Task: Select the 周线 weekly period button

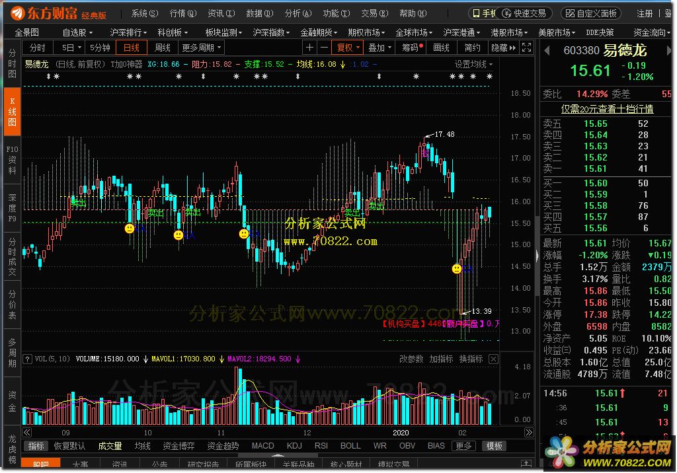Action: pyautogui.click(x=163, y=48)
